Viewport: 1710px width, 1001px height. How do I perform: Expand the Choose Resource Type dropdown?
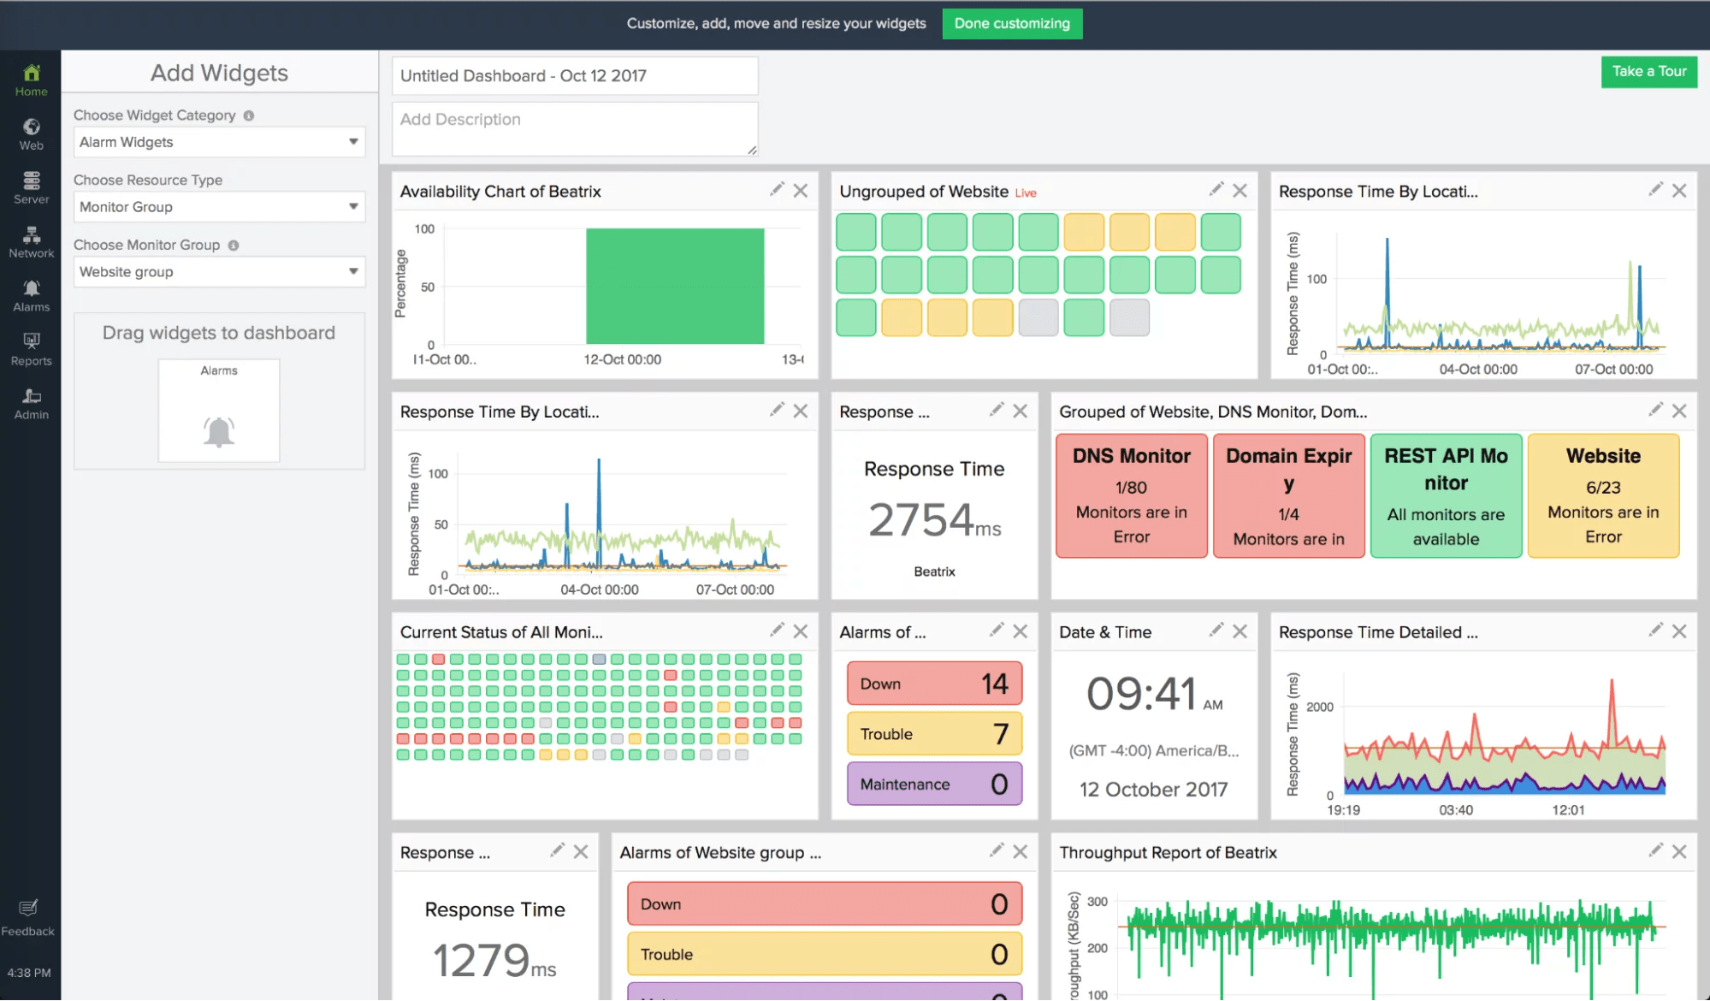point(218,206)
